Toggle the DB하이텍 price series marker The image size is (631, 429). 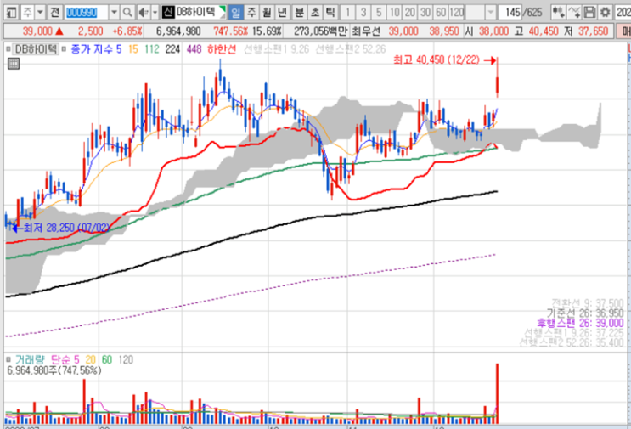coord(8,49)
